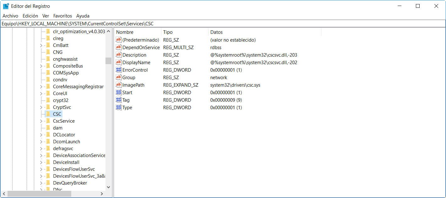Image resolution: width=446 pixels, height=198 pixels.
Task: Click the folder icon of DeviceInstall key
Action: coord(48,162)
